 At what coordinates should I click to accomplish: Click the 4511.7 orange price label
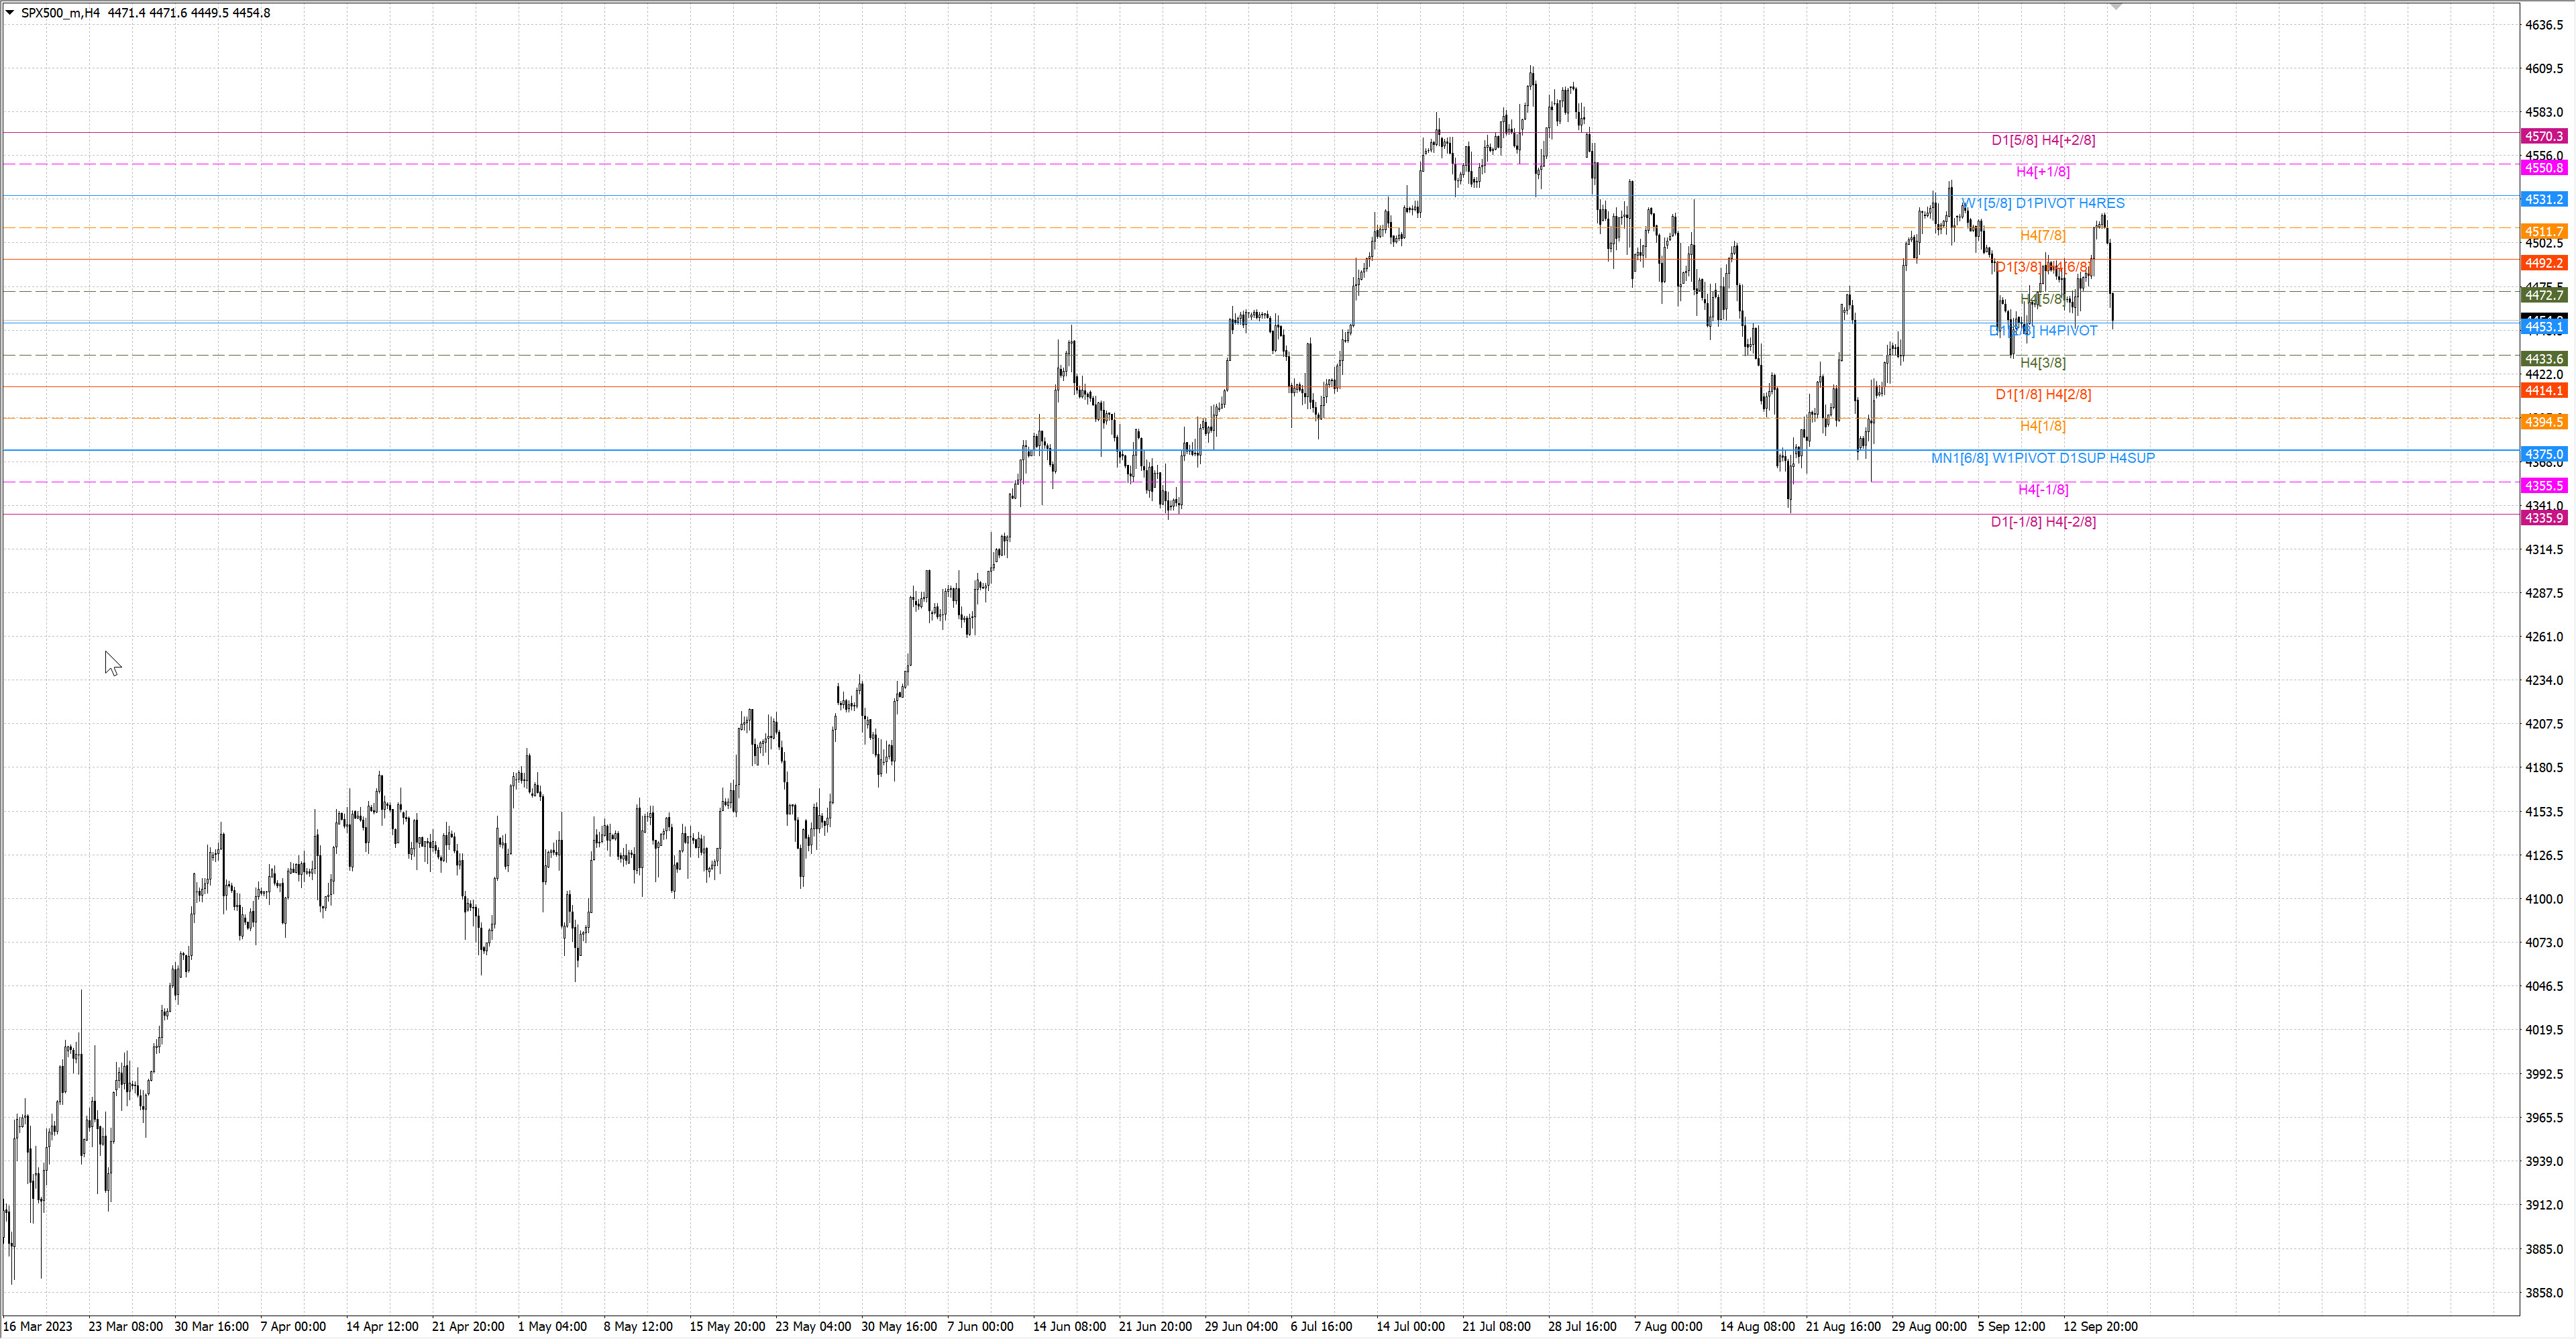pos(2543,232)
